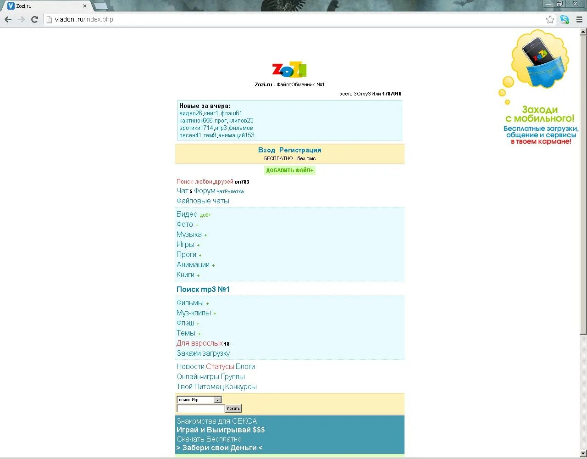Open the Флэш section
Viewport: 587px width, 459px height.
[x=185, y=323]
